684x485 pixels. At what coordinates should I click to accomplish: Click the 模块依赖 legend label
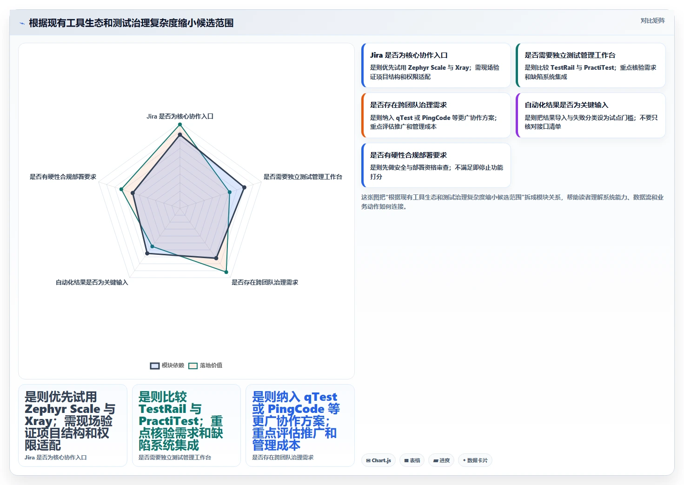(173, 365)
